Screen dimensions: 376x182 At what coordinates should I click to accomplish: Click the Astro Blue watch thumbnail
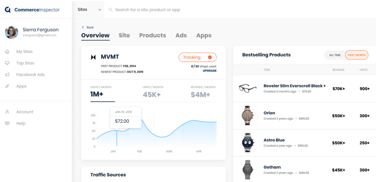pyautogui.click(x=248, y=143)
